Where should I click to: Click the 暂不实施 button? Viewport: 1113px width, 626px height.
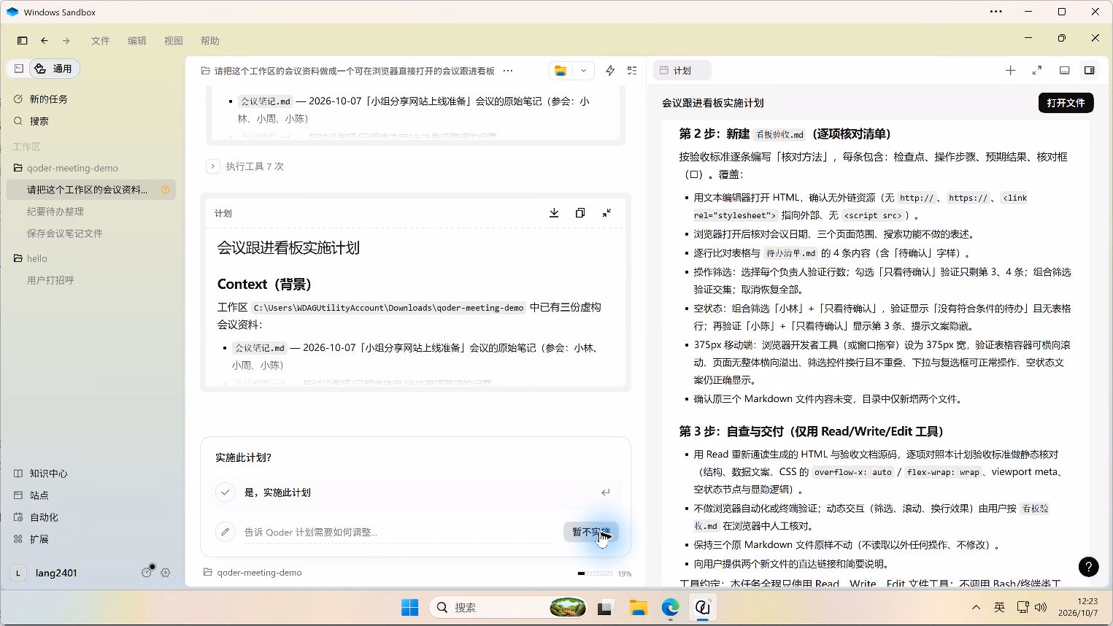point(591,532)
